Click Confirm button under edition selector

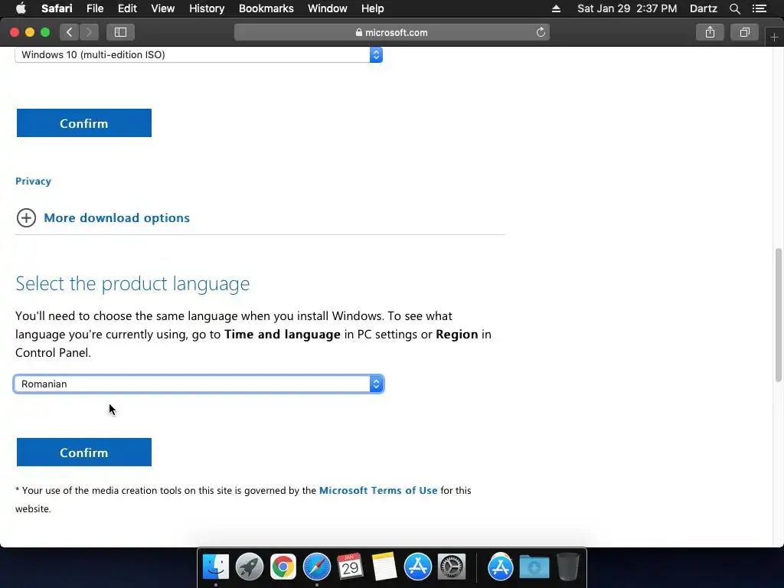[x=84, y=123]
